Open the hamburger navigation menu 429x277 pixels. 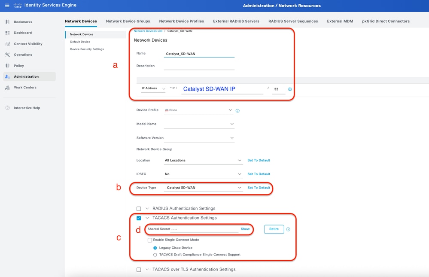7,6
